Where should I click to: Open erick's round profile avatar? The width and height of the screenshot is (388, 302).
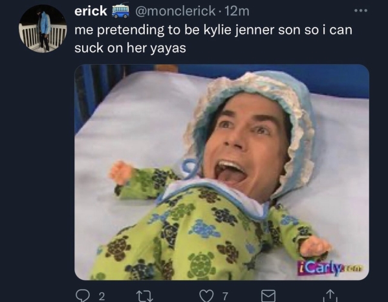tap(43, 28)
